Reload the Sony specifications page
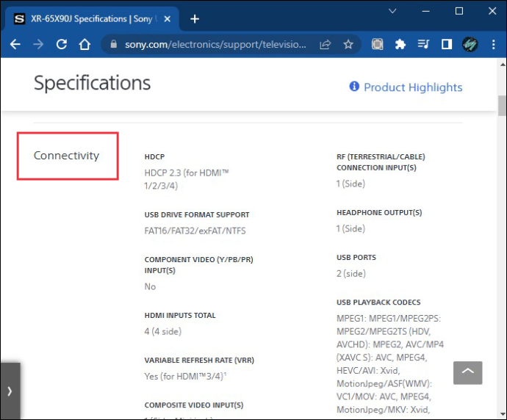507x420 pixels. 62,44
